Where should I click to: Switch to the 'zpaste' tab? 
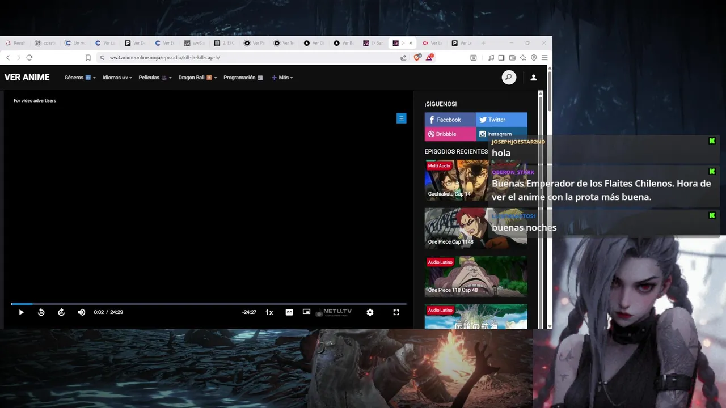(x=45, y=43)
